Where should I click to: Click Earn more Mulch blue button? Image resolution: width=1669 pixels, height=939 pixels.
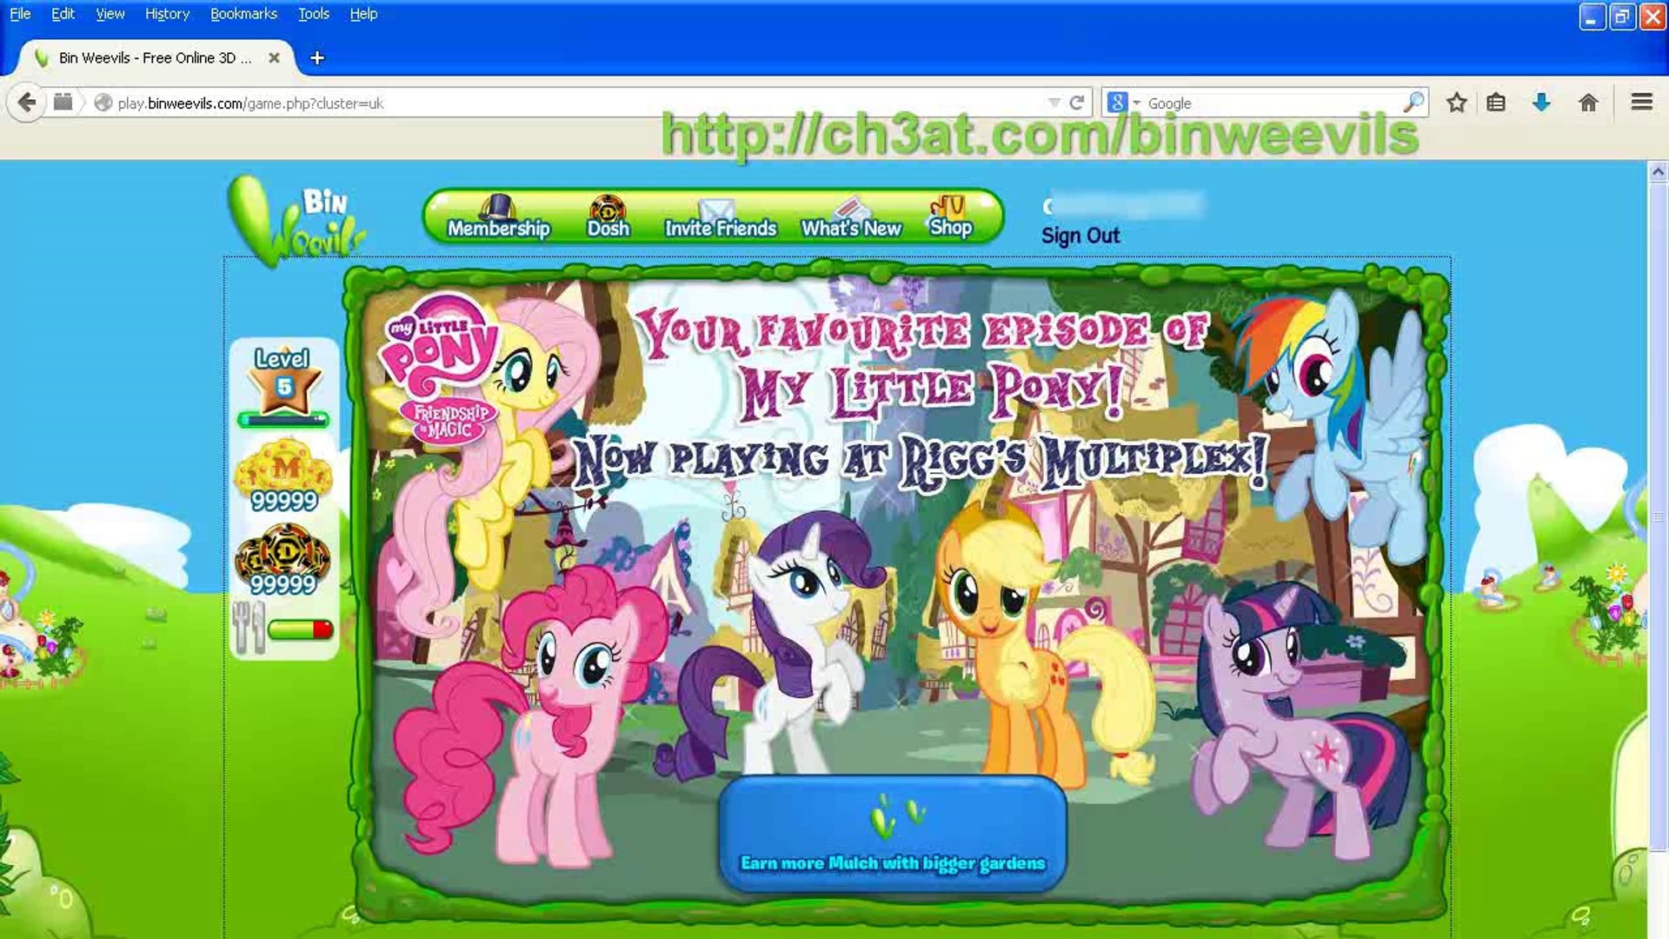click(893, 835)
